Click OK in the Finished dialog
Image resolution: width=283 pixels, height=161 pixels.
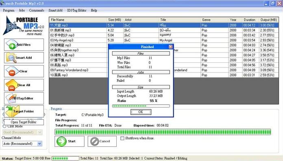[x=141, y=112]
